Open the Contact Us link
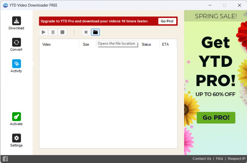 coord(202,158)
